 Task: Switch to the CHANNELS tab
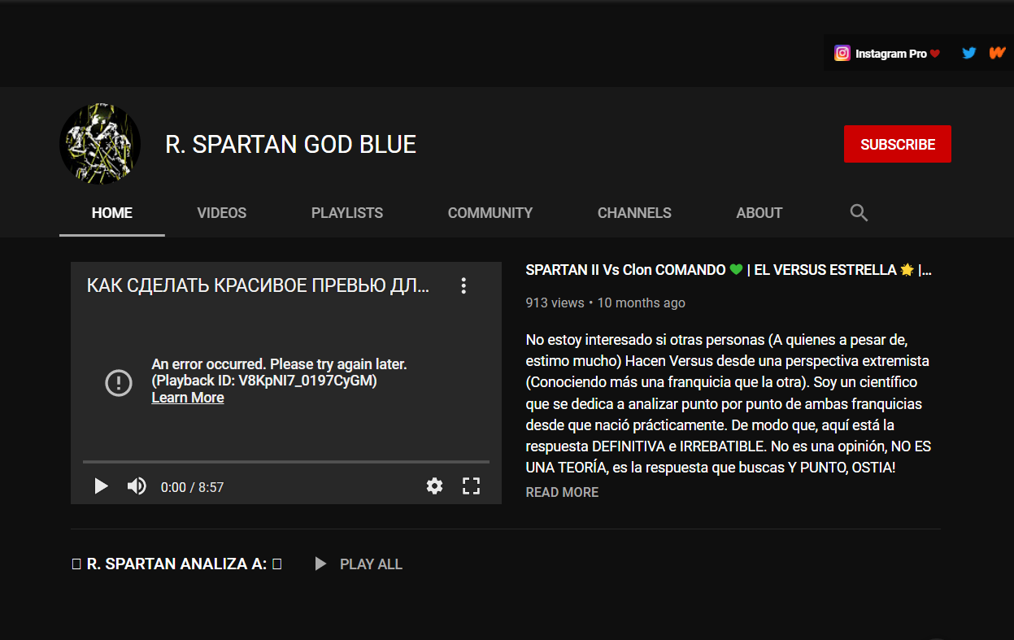(x=634, y=213)
